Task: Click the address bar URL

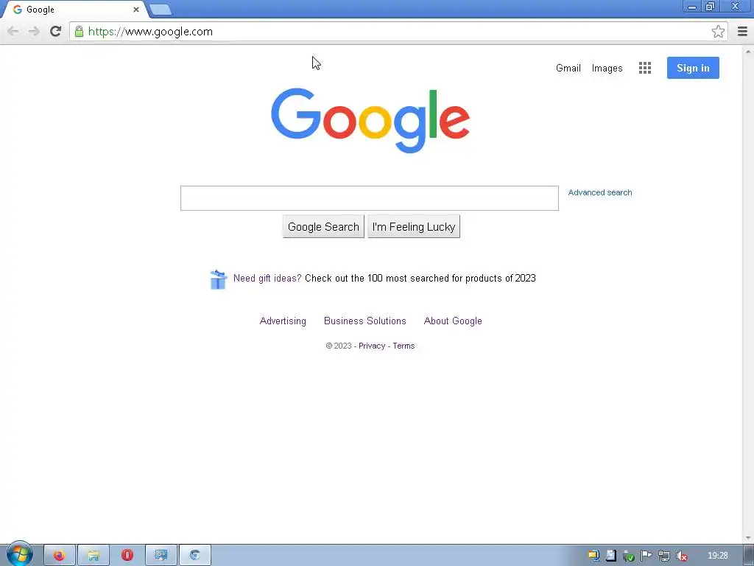Action: [x=150, y=32]
